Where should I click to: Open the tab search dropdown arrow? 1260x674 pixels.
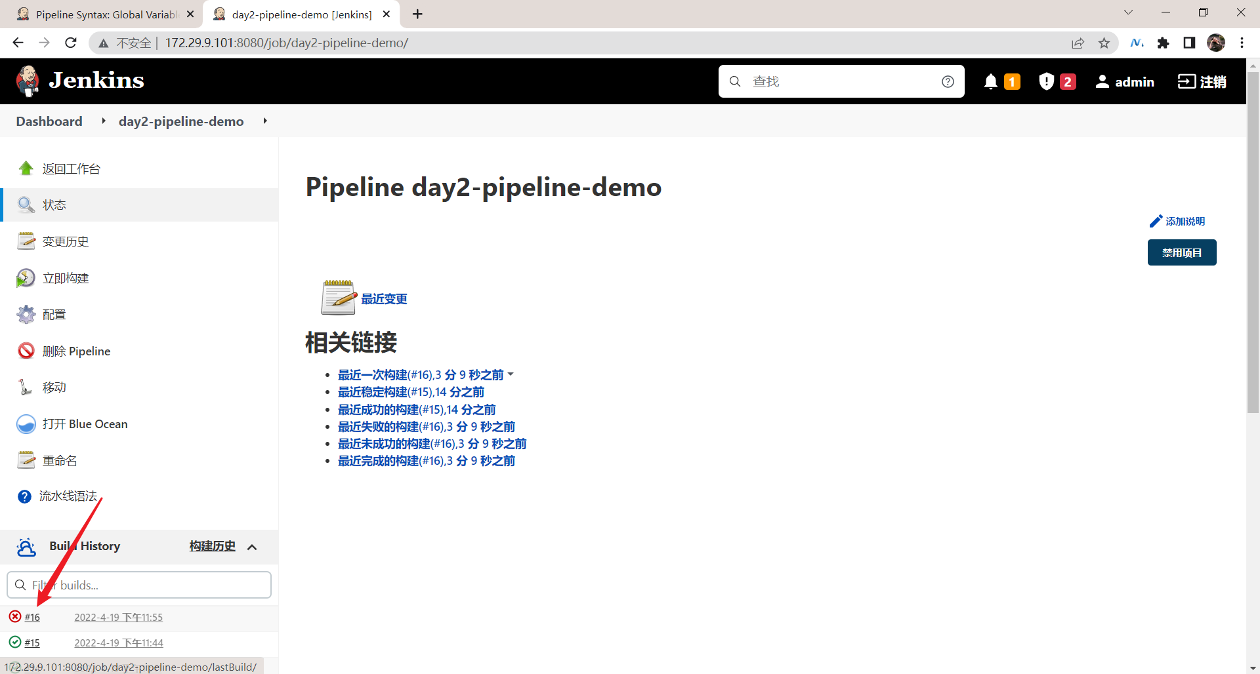pyautogui.click(x=1128, y=12)
